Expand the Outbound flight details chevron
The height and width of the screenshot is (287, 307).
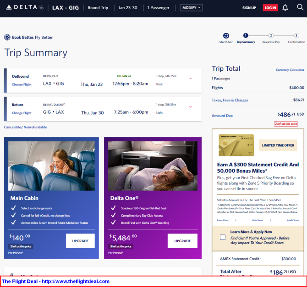click(x=190, y=79)
